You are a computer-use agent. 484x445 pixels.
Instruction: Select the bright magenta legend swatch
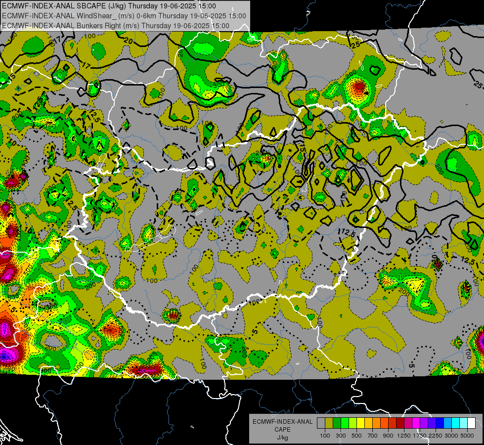click(416, 423)
